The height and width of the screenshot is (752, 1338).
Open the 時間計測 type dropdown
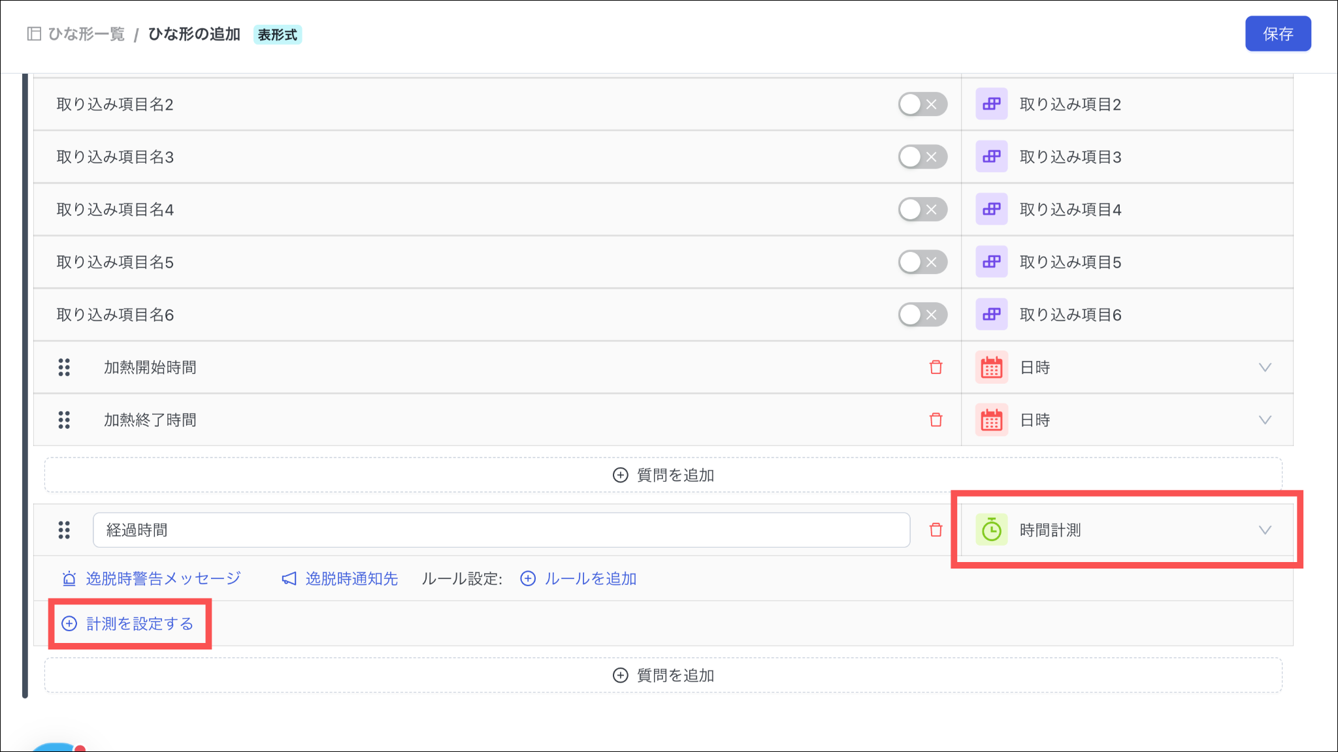1264,530
